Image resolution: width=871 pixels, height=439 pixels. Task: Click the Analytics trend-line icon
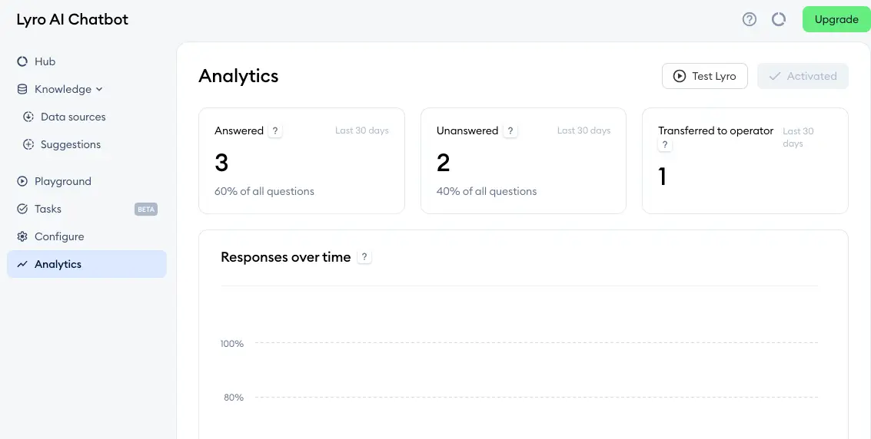(22, 264)
